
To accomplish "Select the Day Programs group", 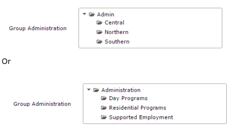I will (x=128, y=98).
